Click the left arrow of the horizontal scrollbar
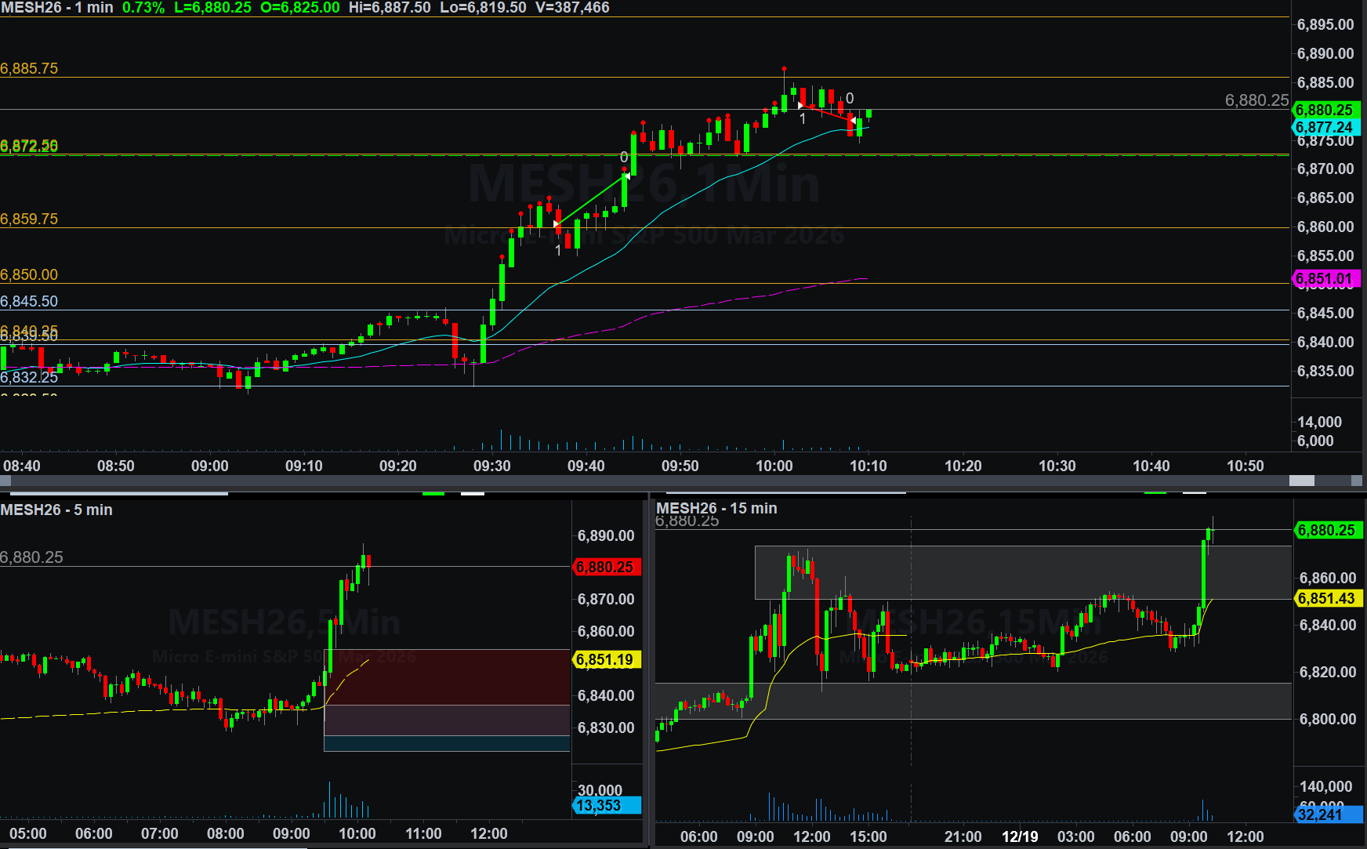The height and width of the screenshot is (849, 1367). [x=5, y=481]
